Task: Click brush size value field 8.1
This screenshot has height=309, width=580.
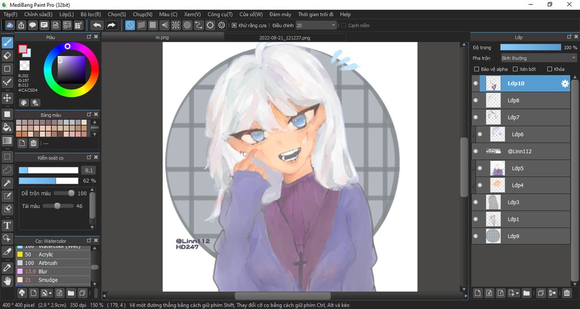Action: tap(89, 170)
